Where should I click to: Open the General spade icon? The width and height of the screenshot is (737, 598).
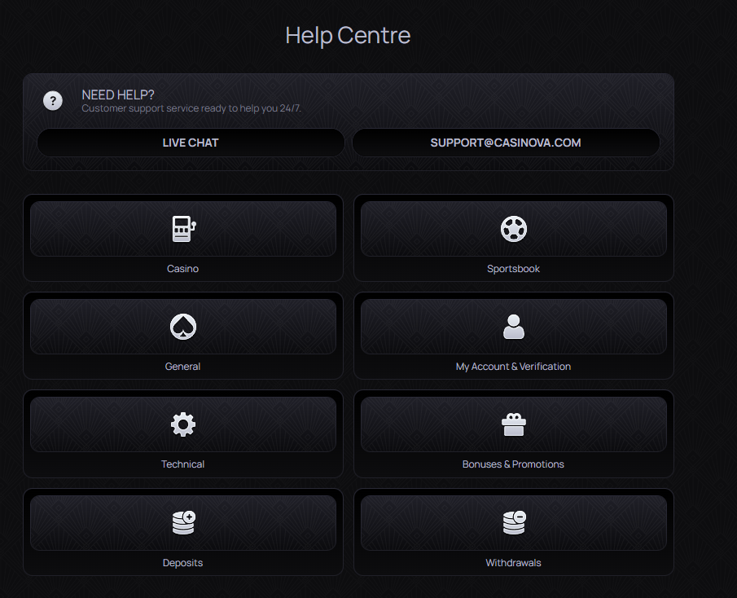(x=183, y=327)
